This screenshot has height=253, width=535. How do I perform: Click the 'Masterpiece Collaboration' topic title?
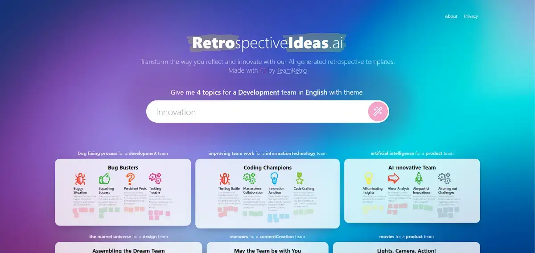(x=253, y=191)
